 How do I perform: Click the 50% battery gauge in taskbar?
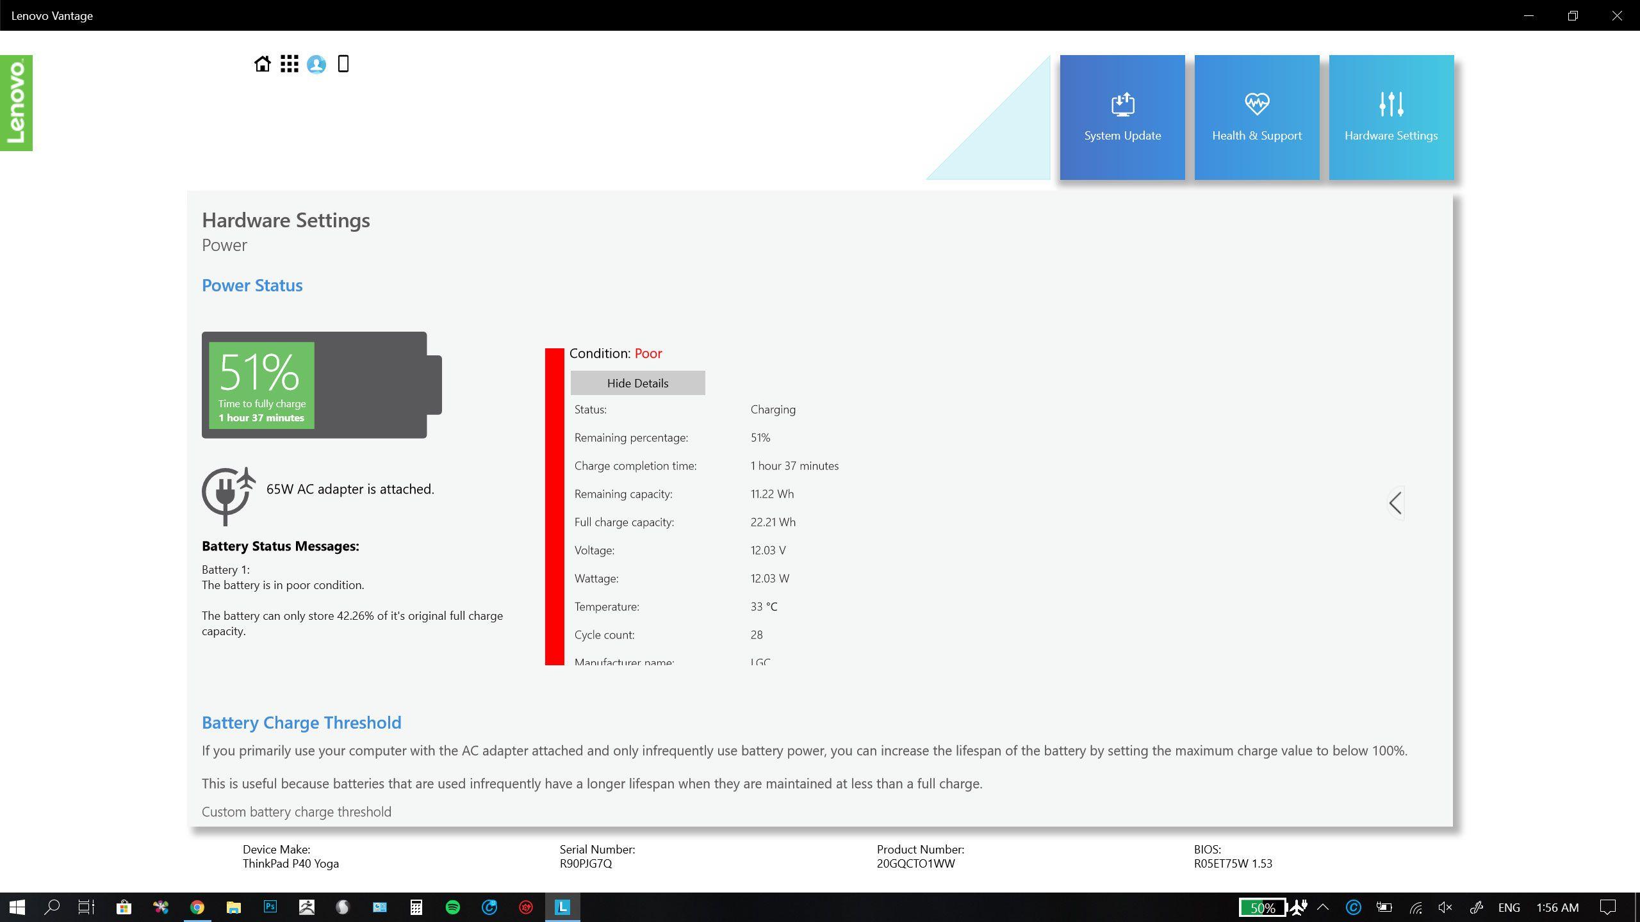1262,908
